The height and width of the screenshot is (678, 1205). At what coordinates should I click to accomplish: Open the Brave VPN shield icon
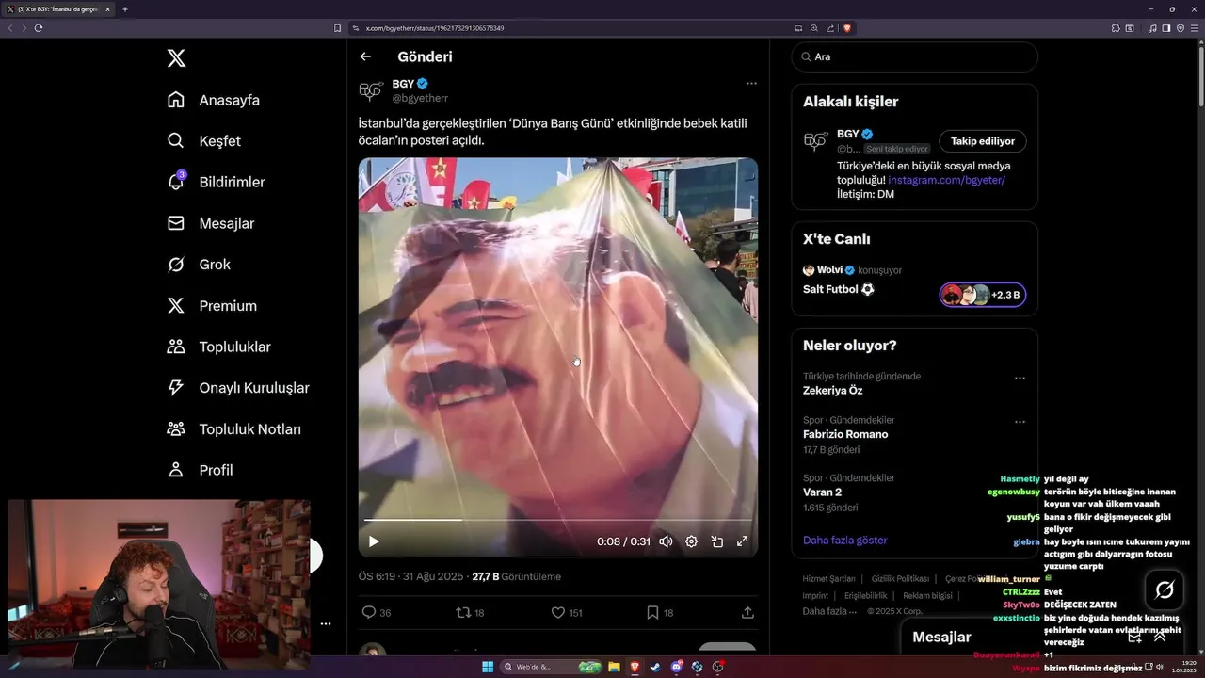(x=1181, y=28)
